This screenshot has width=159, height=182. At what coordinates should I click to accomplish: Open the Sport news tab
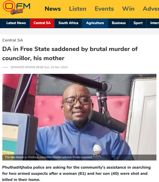coord(138,23)
